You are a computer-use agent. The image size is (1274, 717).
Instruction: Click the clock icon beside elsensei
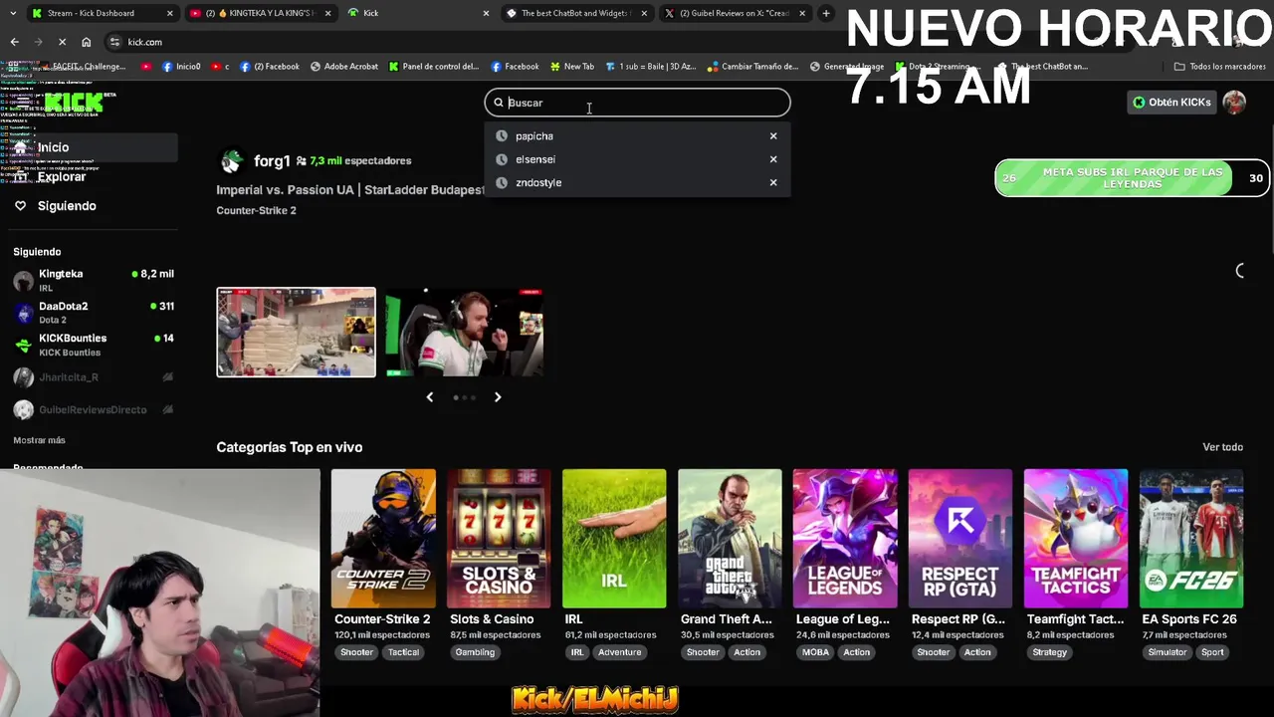(x=502, y=159)
